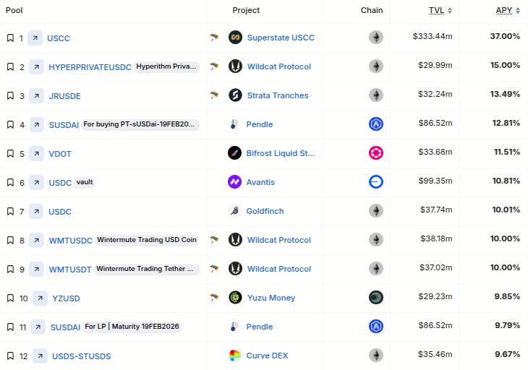Open external link arrow for WMTUSDC
This screenshot has width=528, height=370.
click(x=36, y=241)
